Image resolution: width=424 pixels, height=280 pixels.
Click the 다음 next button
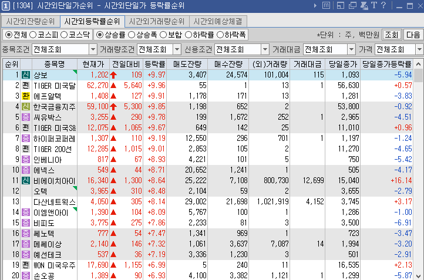(413, 35)
